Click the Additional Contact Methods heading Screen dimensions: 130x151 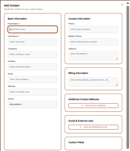coord(84,99)
